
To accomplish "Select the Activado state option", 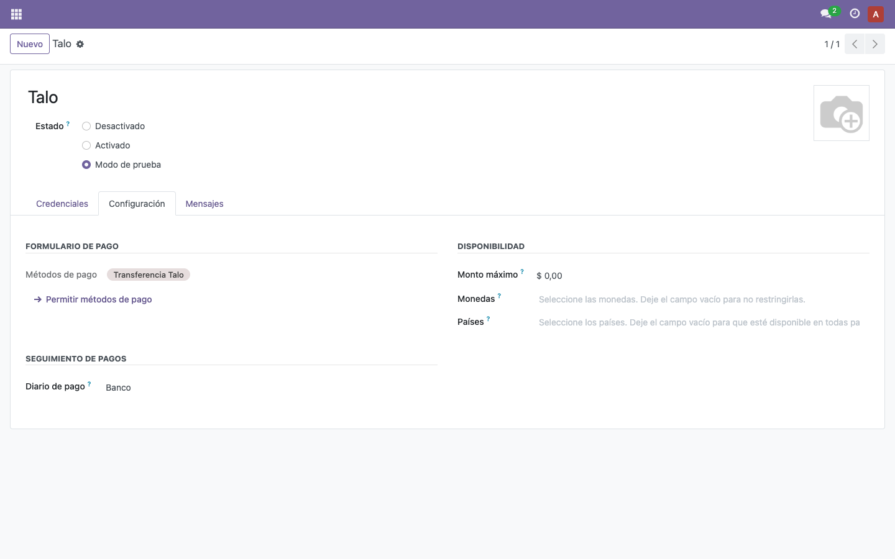I will tap(86, 145).
